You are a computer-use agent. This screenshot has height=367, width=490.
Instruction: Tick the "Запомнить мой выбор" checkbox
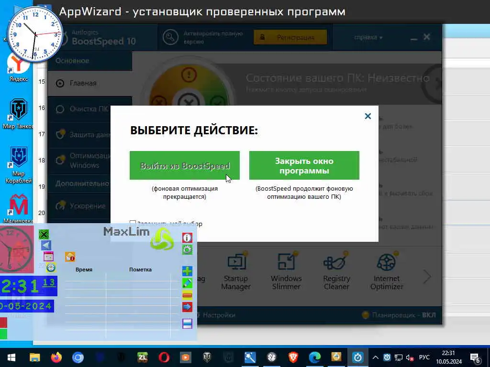point(133,224)
